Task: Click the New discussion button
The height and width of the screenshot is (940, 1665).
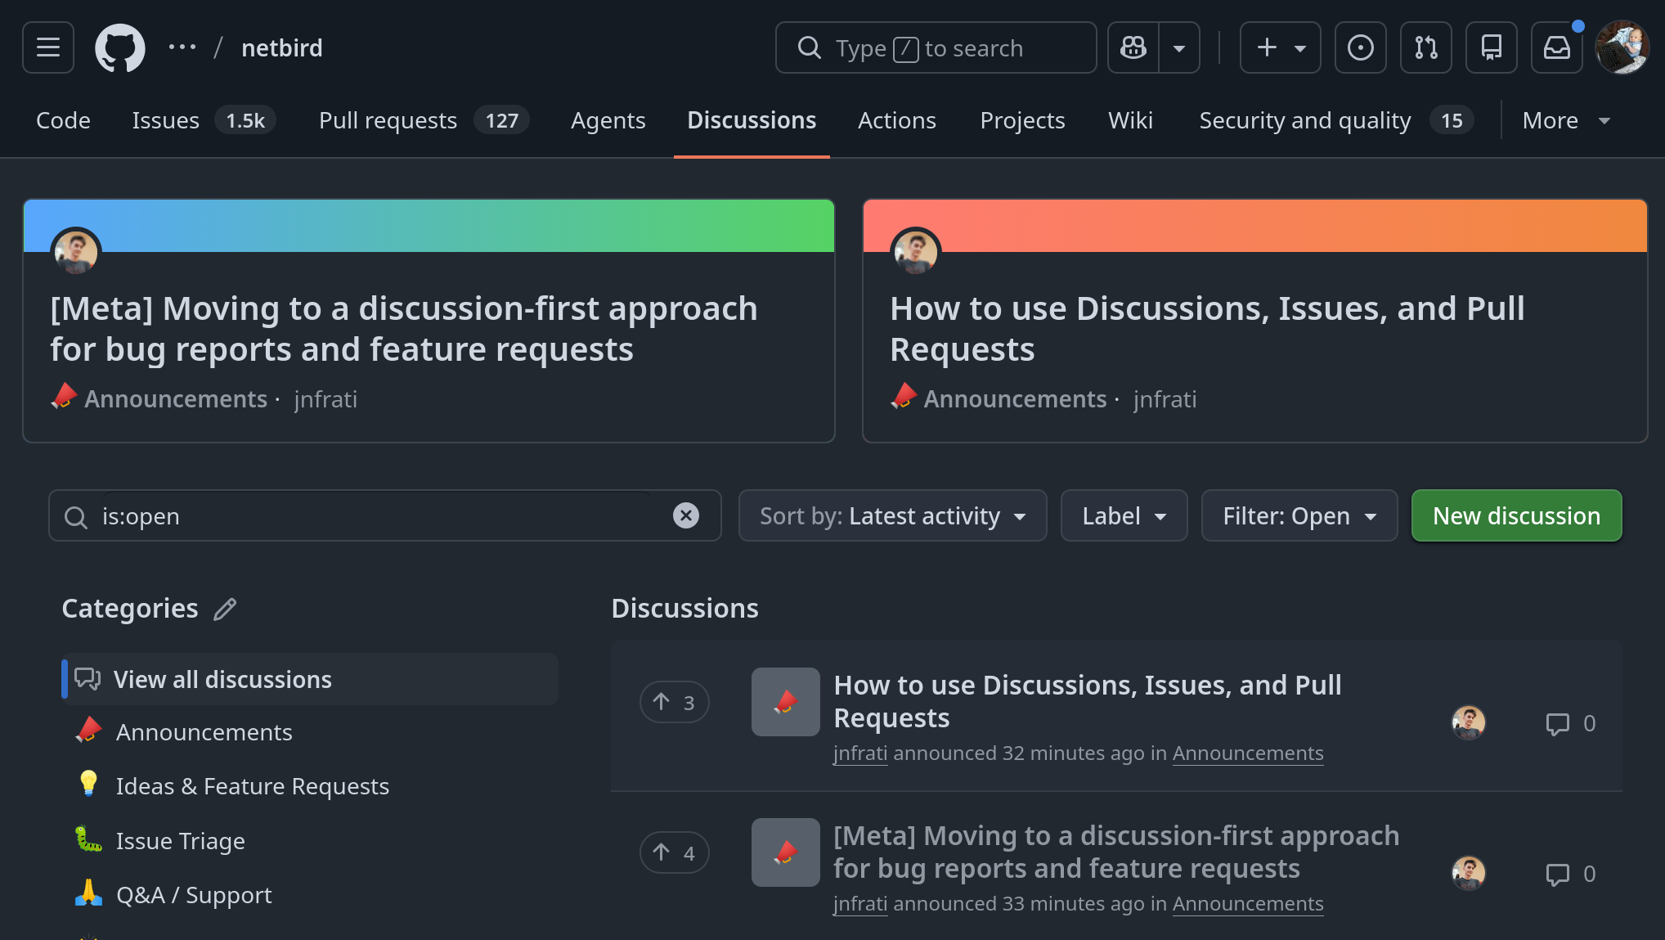Action: (x=1516, y=515)
